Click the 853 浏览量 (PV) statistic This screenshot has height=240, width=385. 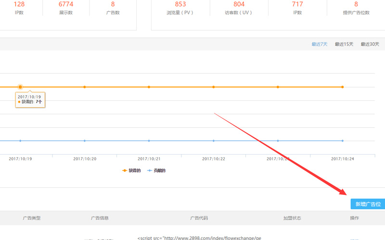coord(180,8)
